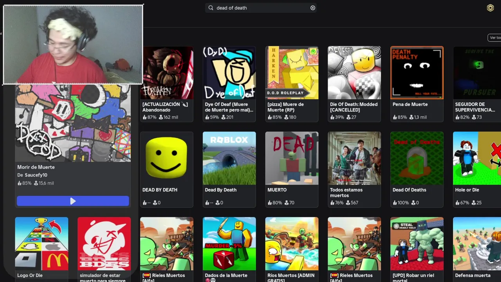The image size is (501, 282).
Task: Open Dead By Death Roblox landscape thumbnail
Action: pos(229,158)
